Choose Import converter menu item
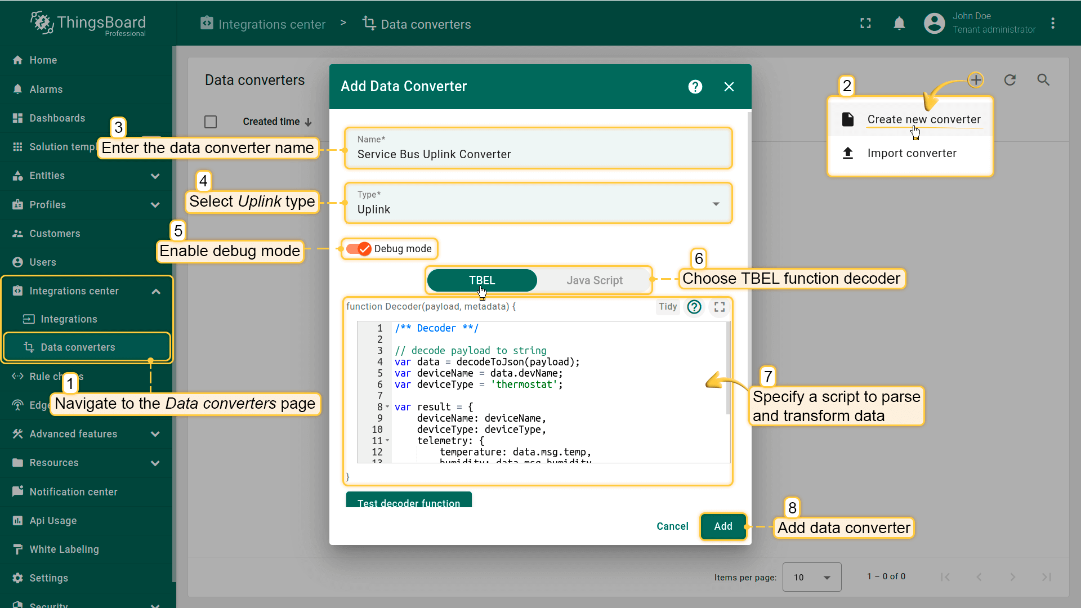This screenshot has height=608, width=1081. [912, 153]
